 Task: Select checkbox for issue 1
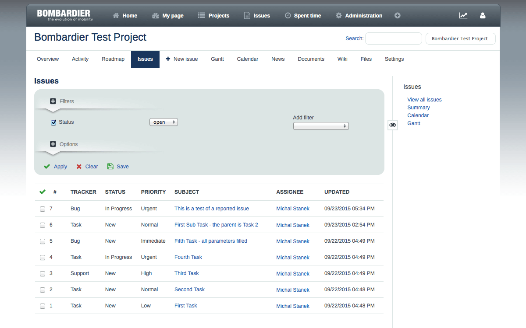click(43, 306)
